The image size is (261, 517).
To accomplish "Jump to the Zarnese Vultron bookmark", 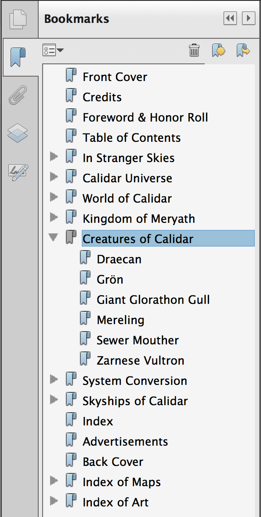I will point(140,360).
